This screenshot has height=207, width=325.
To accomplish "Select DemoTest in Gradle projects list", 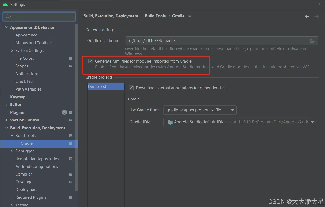I will pyautogui.click(x=106, y=87).
